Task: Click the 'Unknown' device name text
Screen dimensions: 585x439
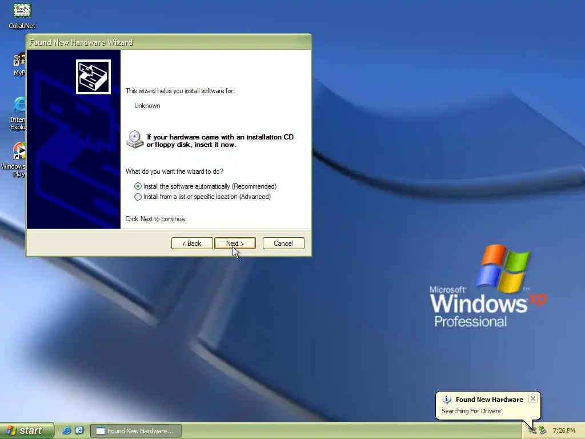Action: click(147, 106)
